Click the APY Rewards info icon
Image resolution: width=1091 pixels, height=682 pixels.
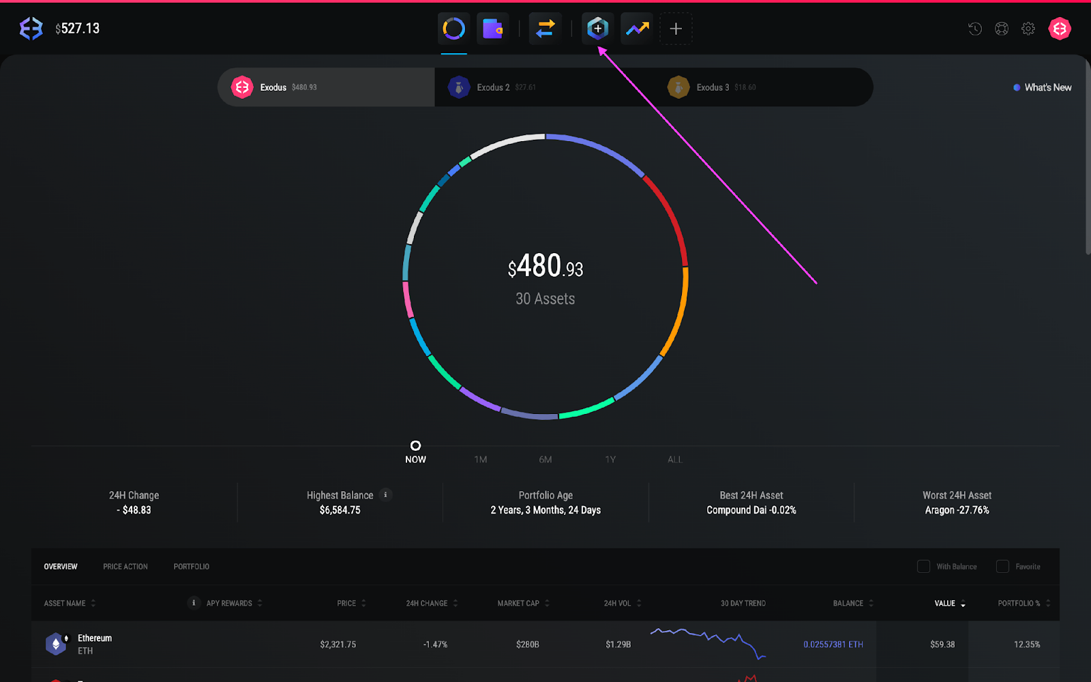click(194, 603)
